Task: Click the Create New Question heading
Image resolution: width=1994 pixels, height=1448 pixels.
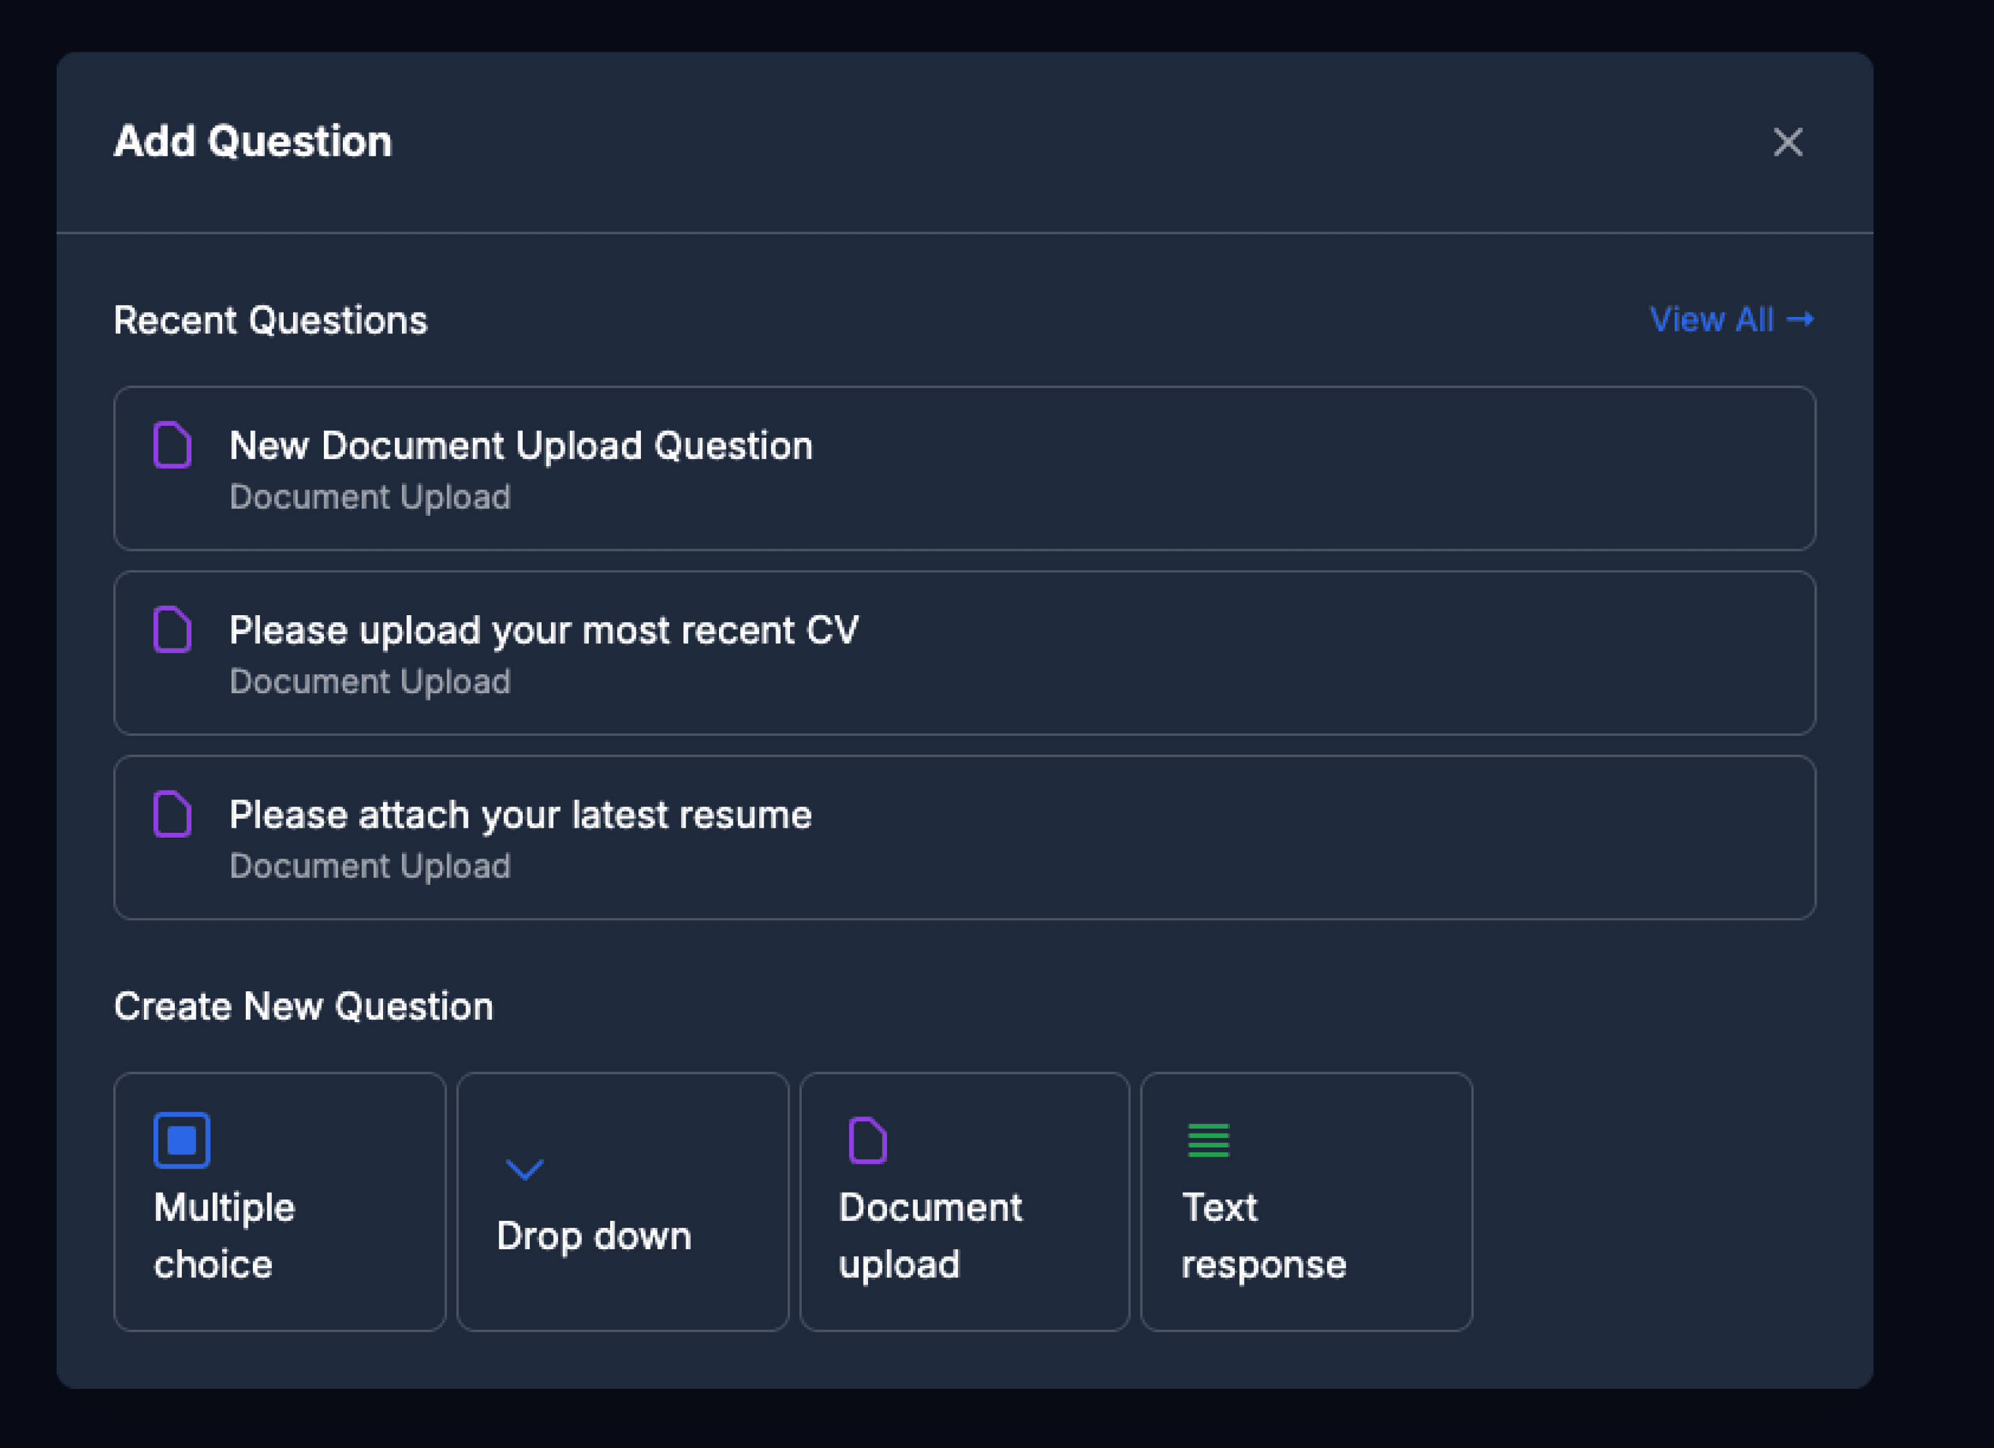Action: click(x=303, y=1005)
